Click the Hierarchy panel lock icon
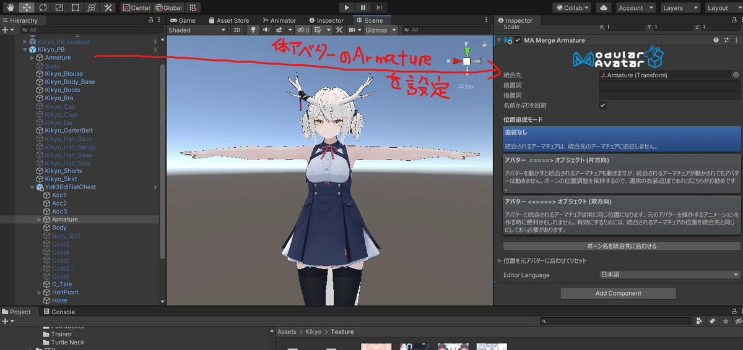The width and height of the screenshot is (743, 350). (x=152, y=20)
